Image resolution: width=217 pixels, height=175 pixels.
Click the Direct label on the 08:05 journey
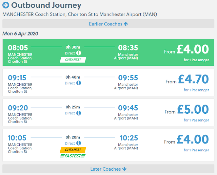click(x=70, y=53)
